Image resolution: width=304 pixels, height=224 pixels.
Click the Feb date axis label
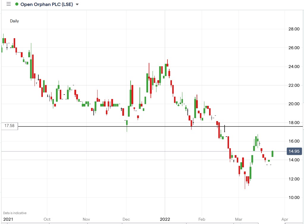202,219
